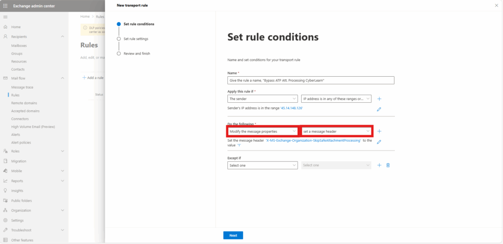This screenshot has width=503, height=244.
Task: Select the Set rule conditions step circle
Action: point(119,24)
